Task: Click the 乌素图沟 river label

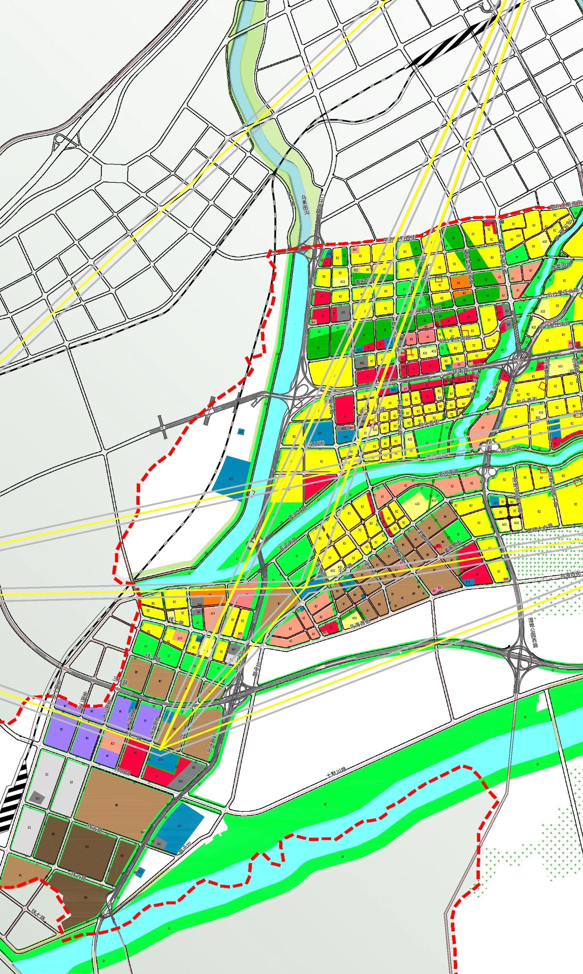Action: [x=305, y=205]
